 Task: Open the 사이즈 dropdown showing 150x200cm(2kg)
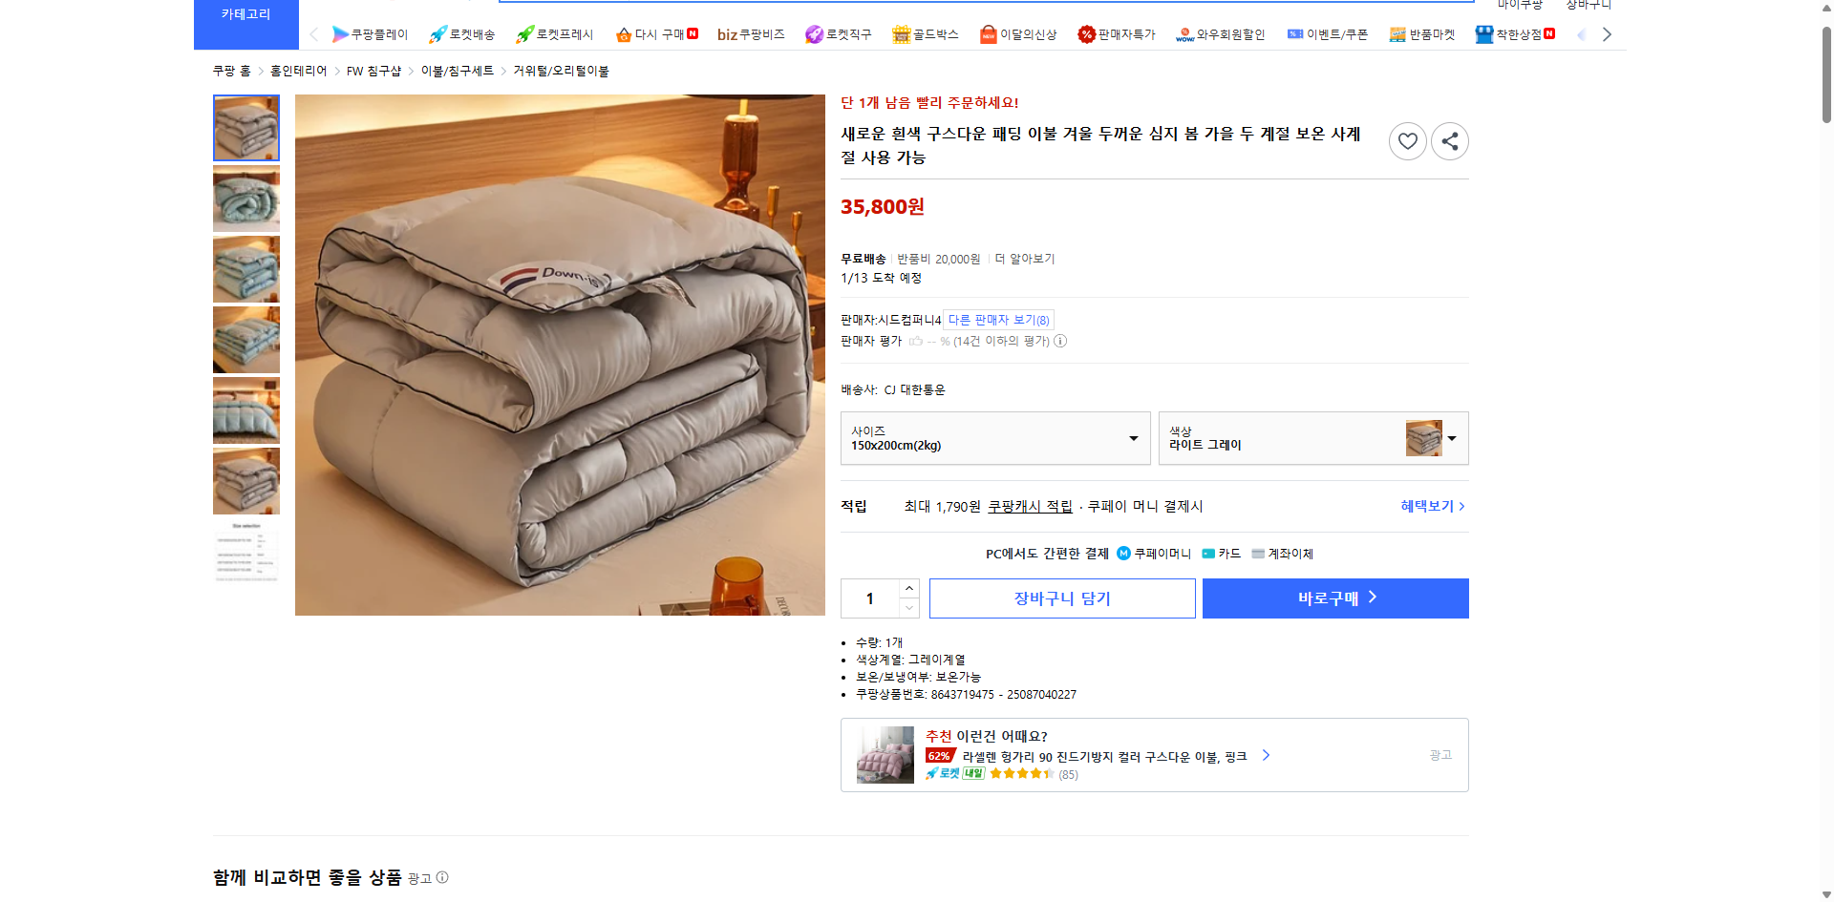tap(995, 437)
